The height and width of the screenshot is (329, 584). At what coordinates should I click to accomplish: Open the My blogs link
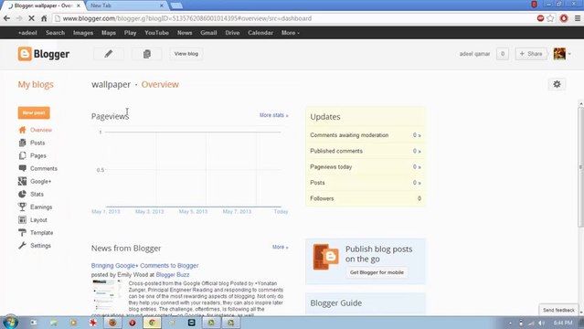click(36, 85)
